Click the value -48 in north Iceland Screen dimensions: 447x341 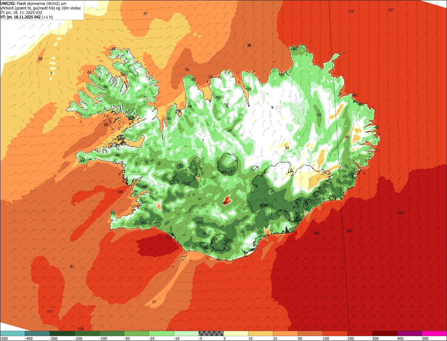tap(189, 106)
